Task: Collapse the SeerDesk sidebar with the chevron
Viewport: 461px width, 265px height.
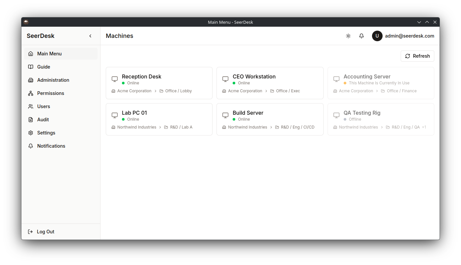Action: [90, 36]
